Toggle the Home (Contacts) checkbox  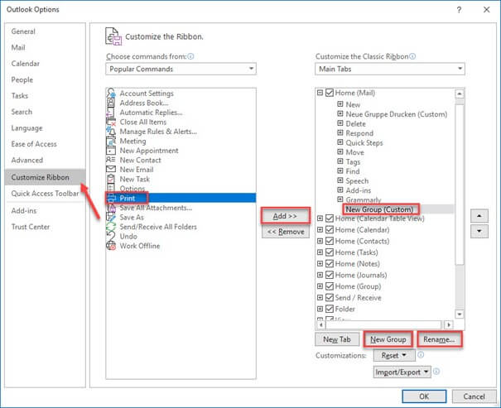pyautogui.click(x=330, y=241)
